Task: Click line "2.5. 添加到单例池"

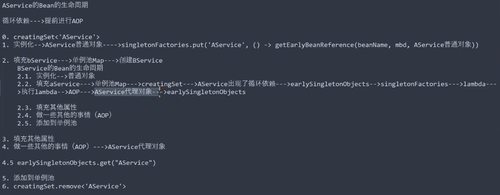Action: pos(47,123)
